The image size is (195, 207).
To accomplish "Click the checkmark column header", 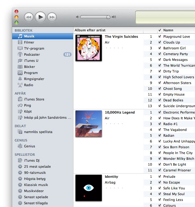I will pyautogui.click(x=160, y=30).
